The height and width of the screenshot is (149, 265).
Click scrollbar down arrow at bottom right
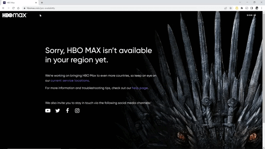pos(264,148)
